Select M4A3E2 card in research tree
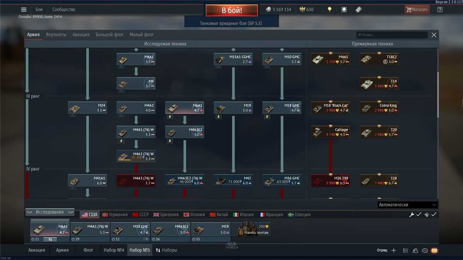Viewport: 463px width, 260px height. 185,132
